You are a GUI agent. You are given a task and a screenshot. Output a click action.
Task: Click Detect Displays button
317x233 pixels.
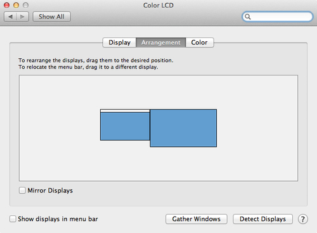click(x=262, y=219)
